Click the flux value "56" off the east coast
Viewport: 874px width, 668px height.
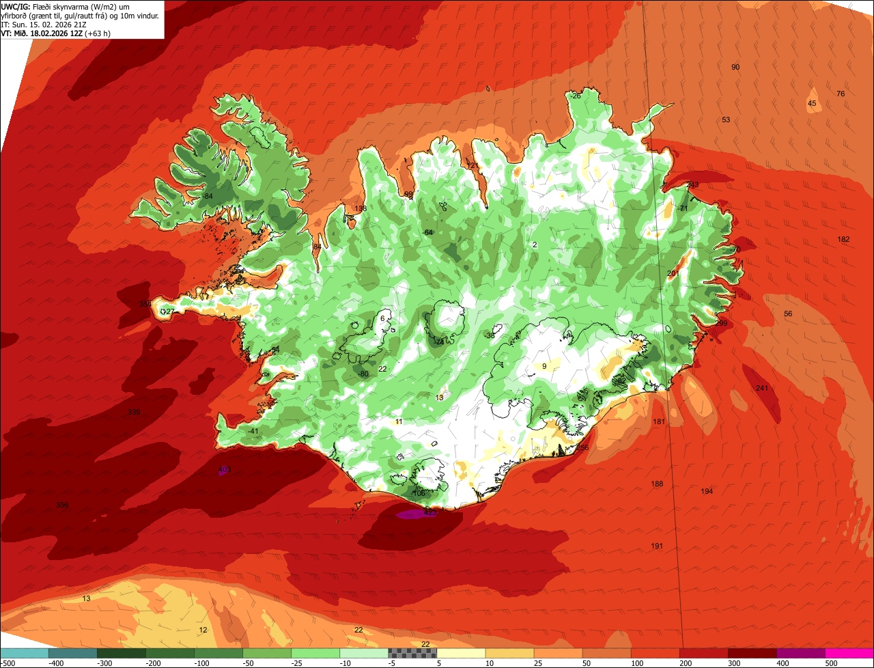[x=788, y=314]
